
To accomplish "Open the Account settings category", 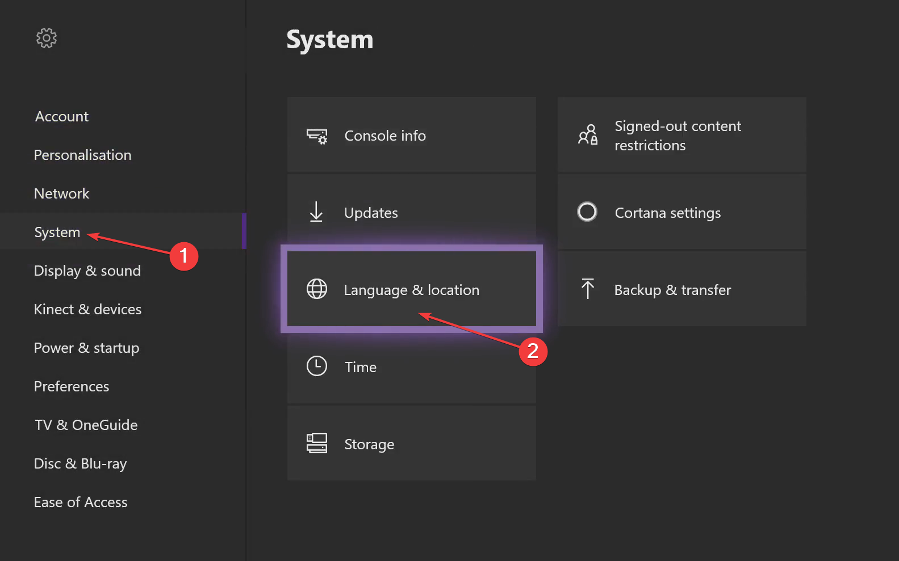I will [62, 116].
